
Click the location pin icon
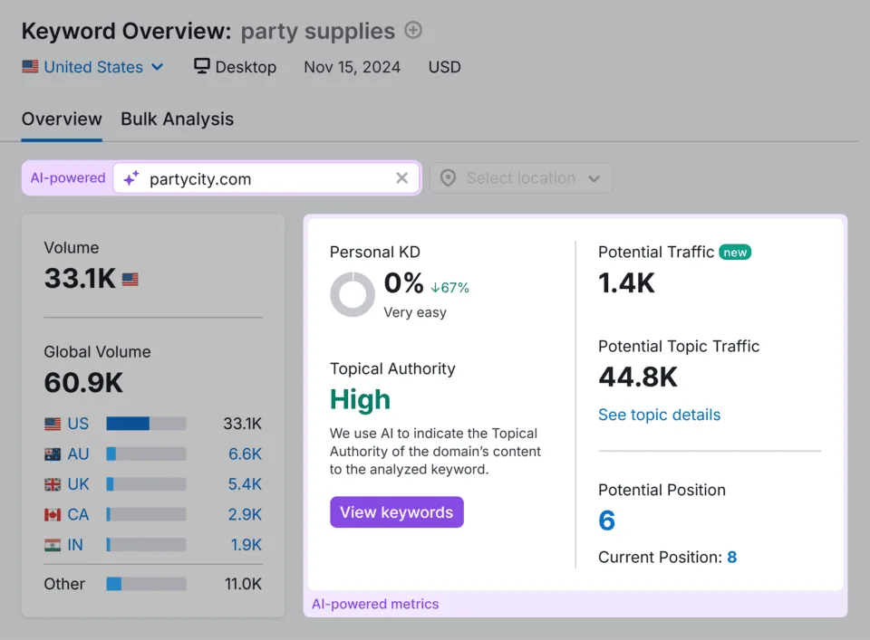click(x=448, y=177)
